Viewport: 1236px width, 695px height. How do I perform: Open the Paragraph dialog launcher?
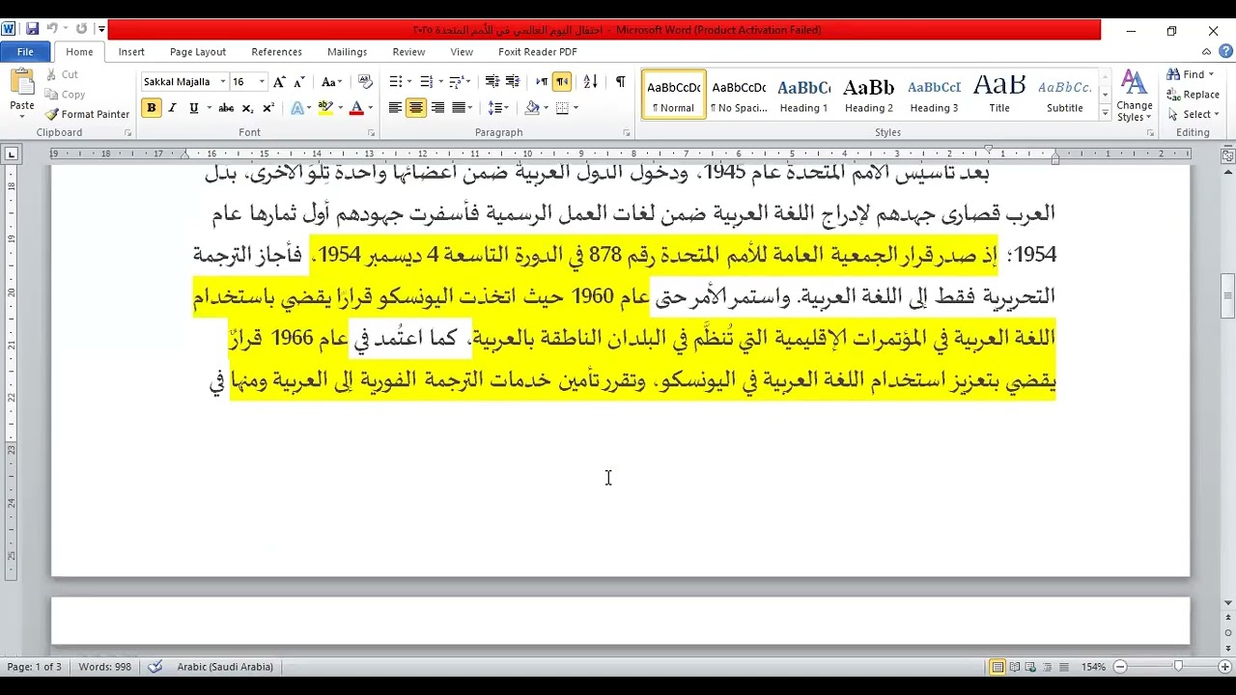tap(627, 132)
